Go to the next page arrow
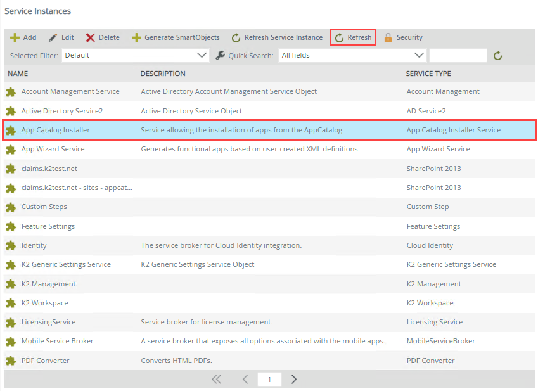This screenshot has width=538, height=391. (x=294, y=380)
